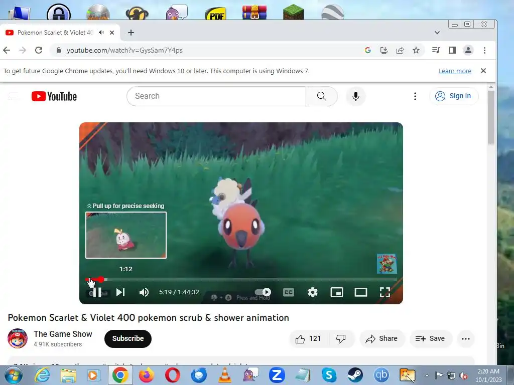
Task: Click the video progress bar
Action: [x=241, y=280]
